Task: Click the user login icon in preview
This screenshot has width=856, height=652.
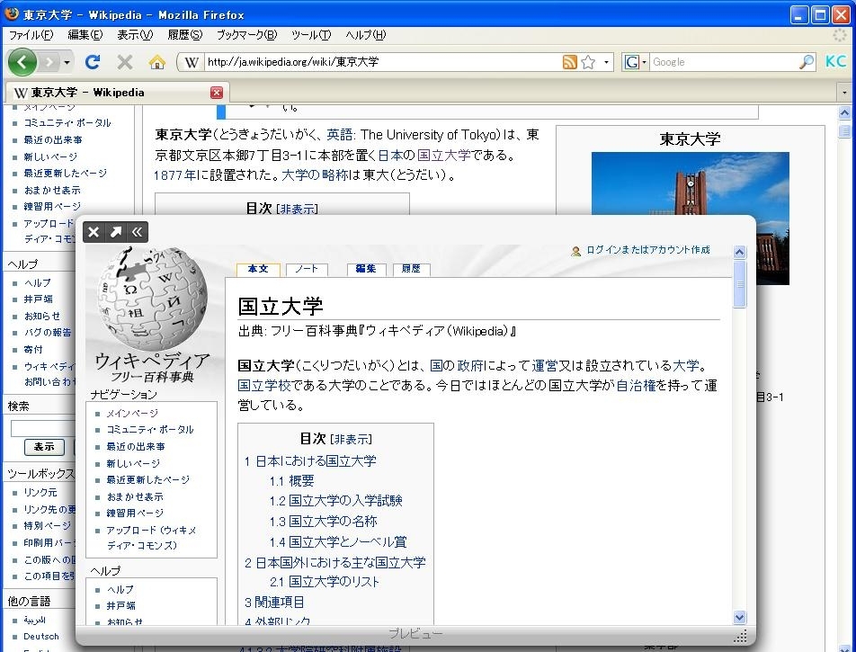Action: click(x=575, y=251)
